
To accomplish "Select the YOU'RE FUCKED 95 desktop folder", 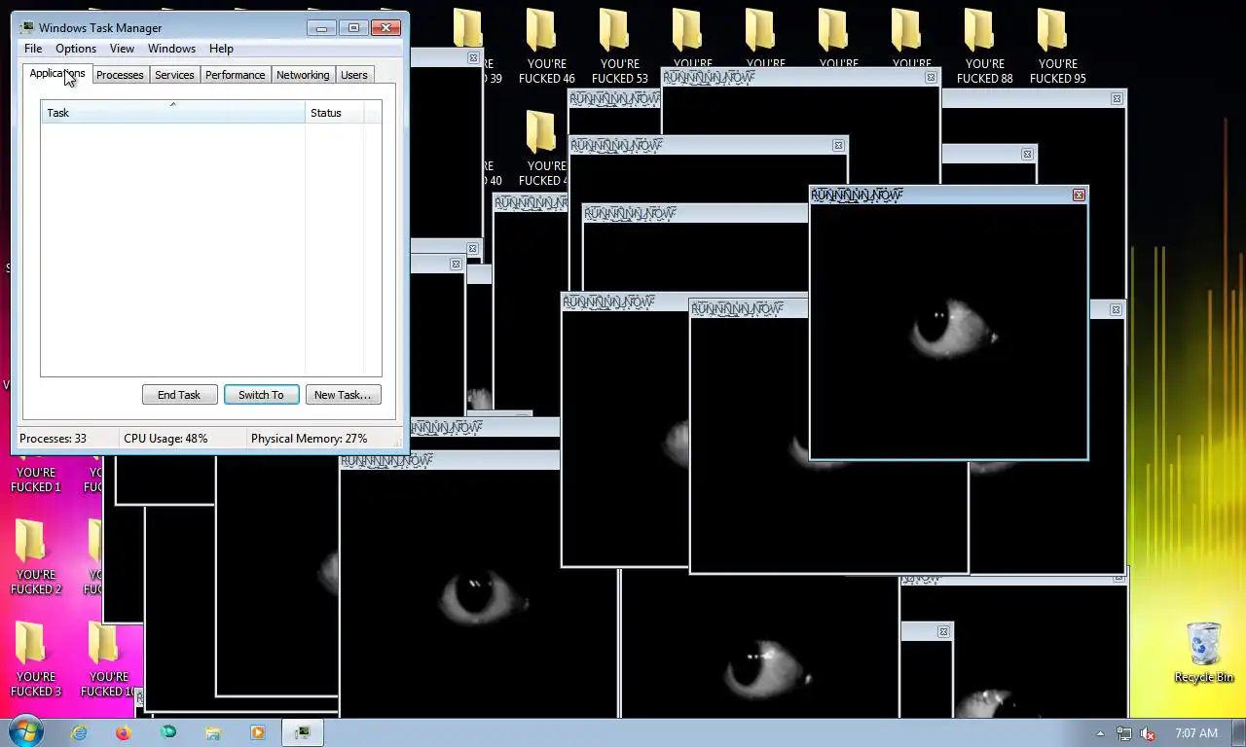I will point(1057,46).
